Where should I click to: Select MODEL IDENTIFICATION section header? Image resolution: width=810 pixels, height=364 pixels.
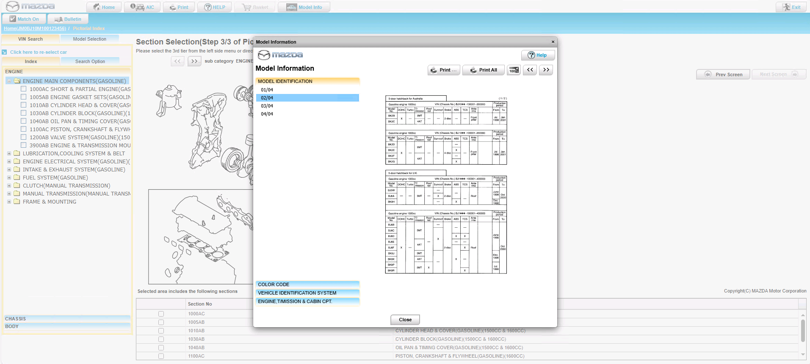[307, 81]
